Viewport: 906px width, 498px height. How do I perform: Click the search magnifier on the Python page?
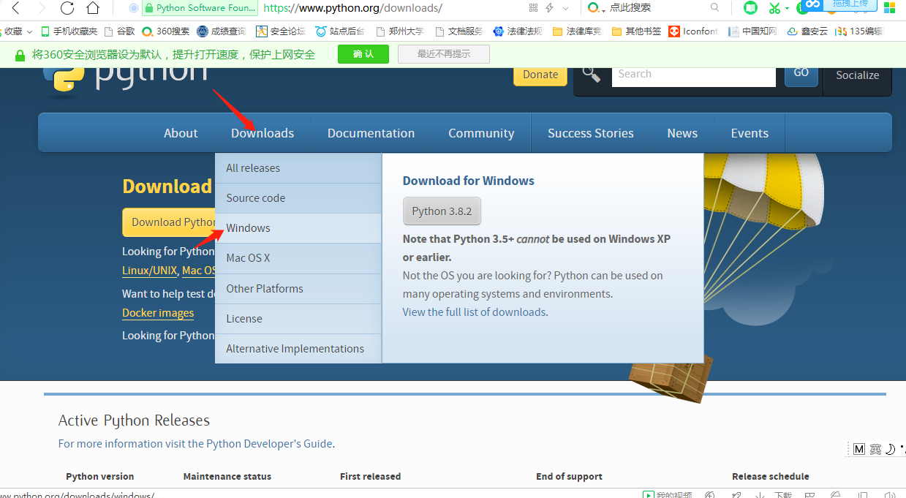[x=591, y=74]
